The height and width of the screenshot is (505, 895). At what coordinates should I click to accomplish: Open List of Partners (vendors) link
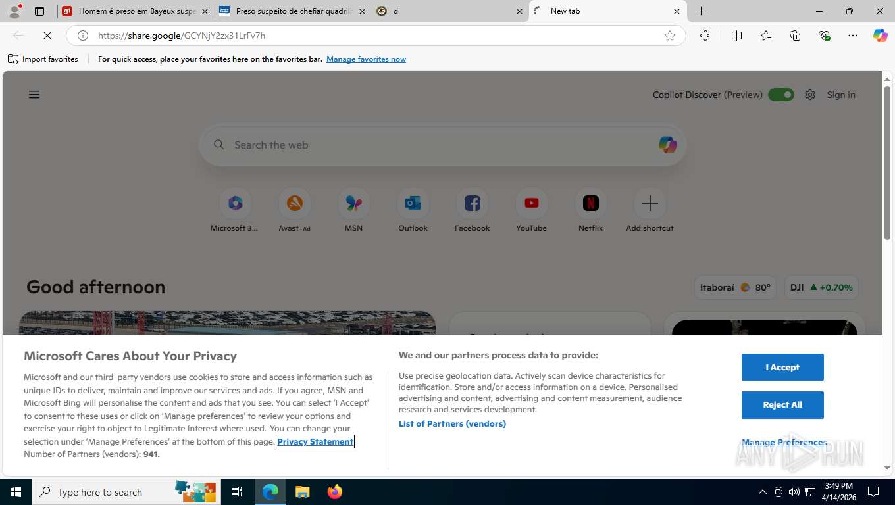452,423
